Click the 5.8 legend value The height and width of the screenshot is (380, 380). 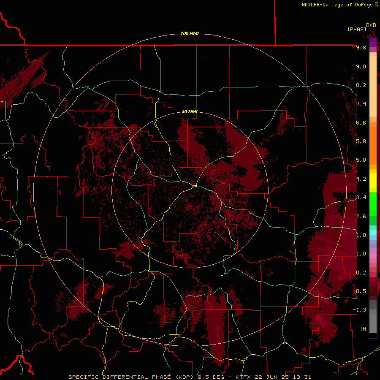pos(361,141)
